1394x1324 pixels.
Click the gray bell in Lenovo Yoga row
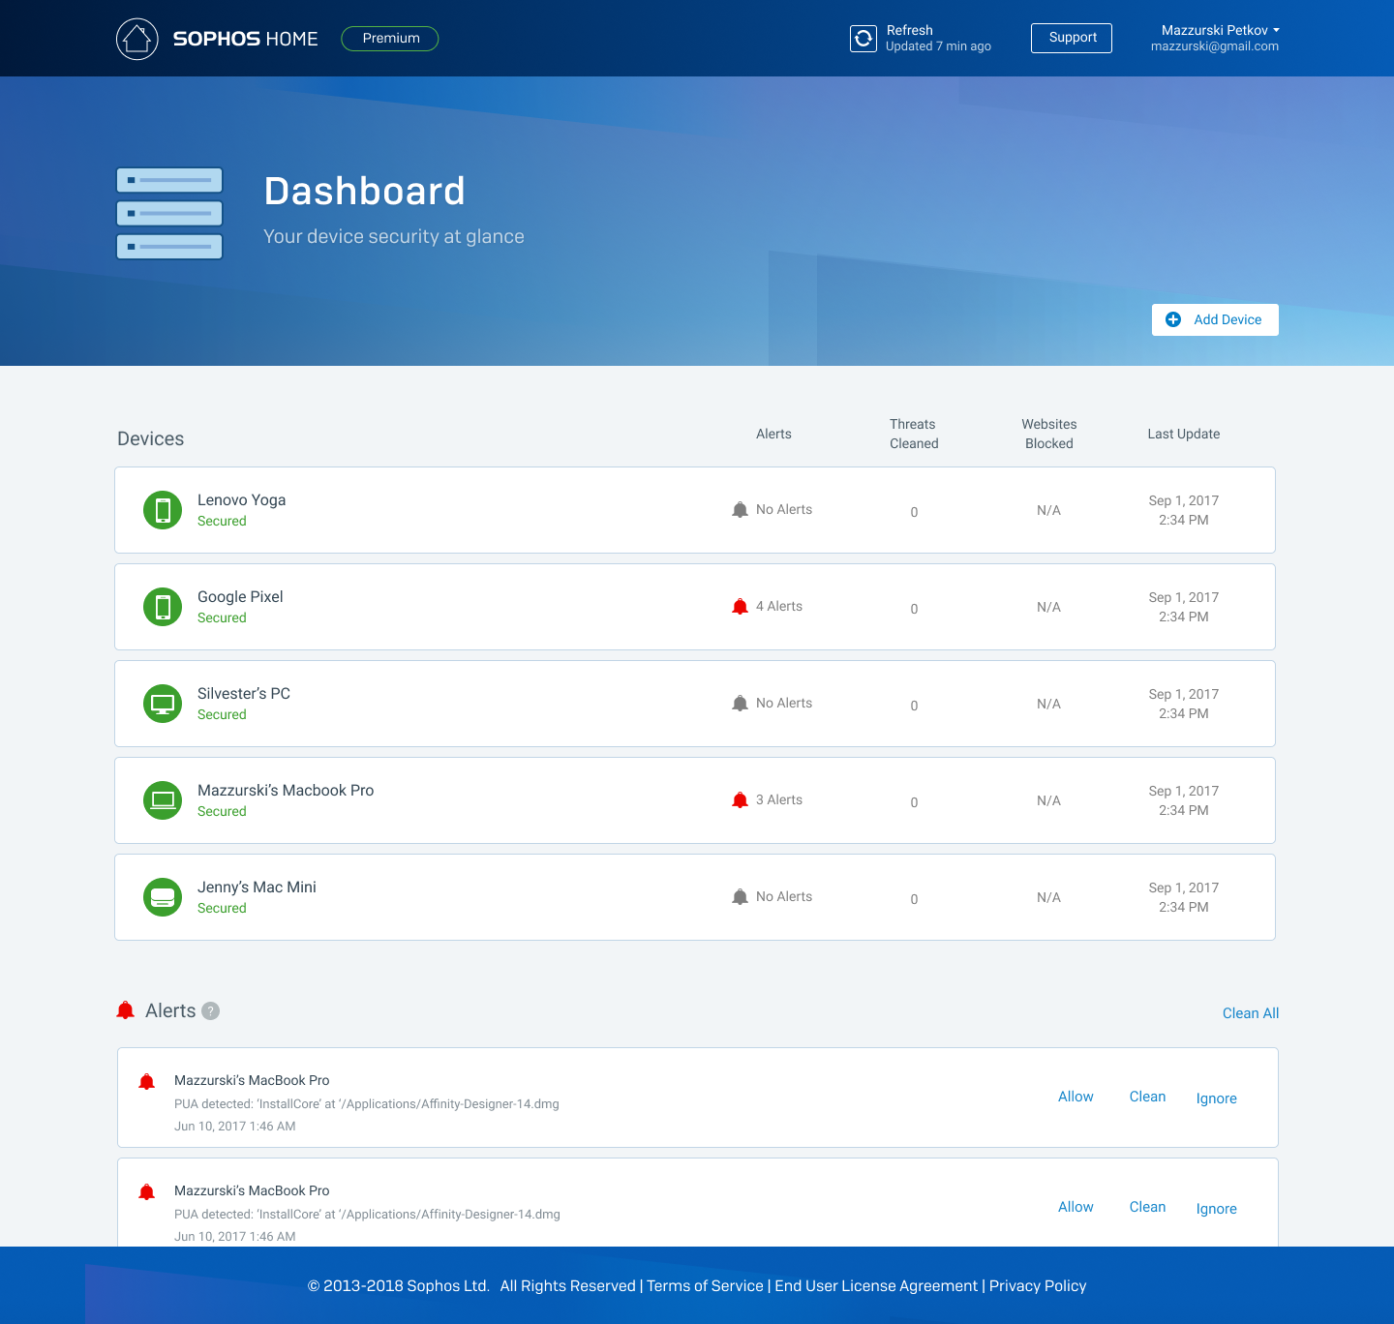pyautogui.click(x=740, y=510)
